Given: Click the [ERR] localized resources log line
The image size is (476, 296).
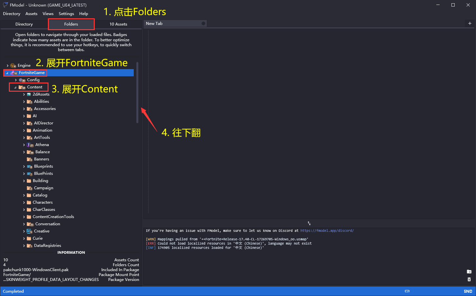Looking at the screenshot, I should [229, 244].
